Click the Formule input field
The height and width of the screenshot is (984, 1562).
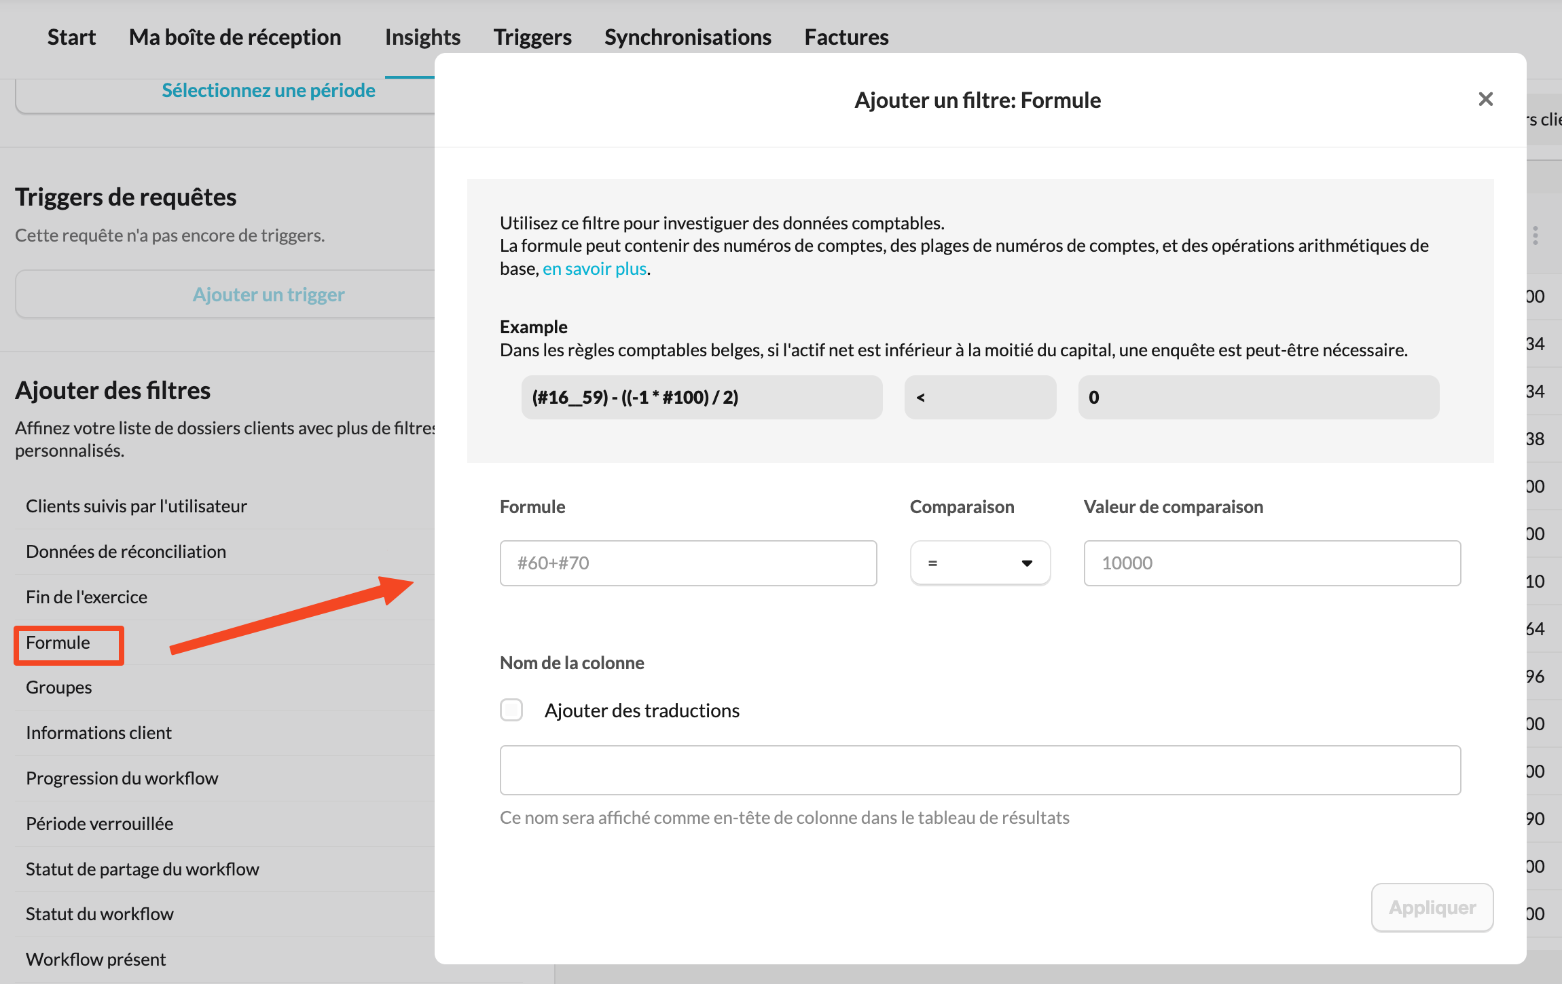688,563
